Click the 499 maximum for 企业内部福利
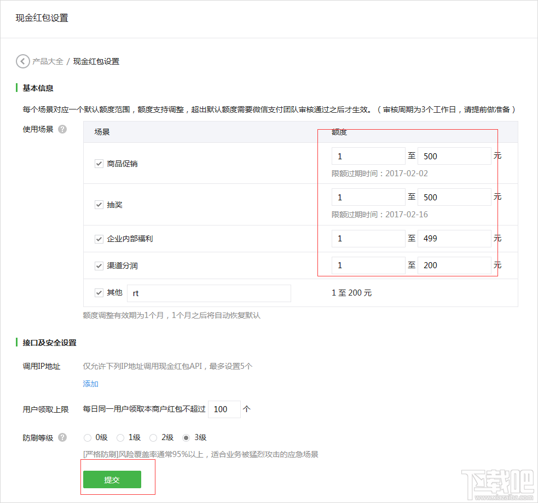This screenshot has height=503, width=538. (x=454, y=239)
